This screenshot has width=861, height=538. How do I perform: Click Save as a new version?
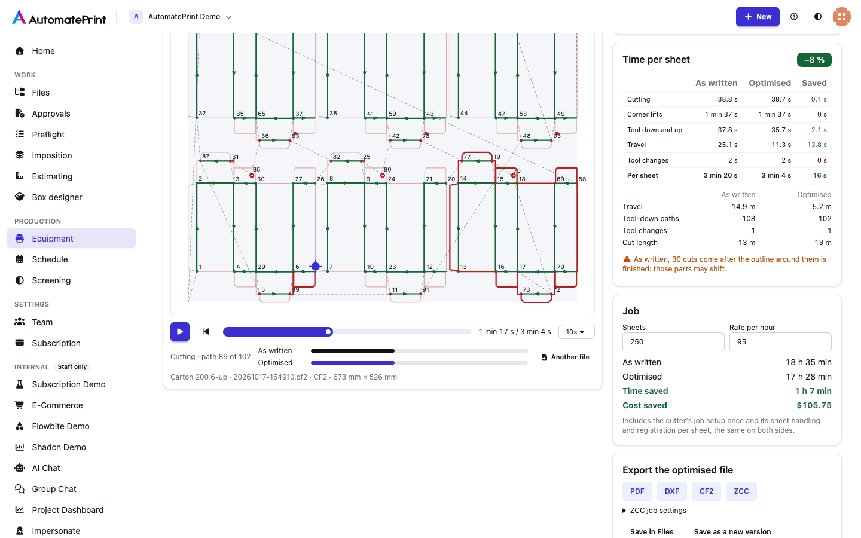point(732,532)
